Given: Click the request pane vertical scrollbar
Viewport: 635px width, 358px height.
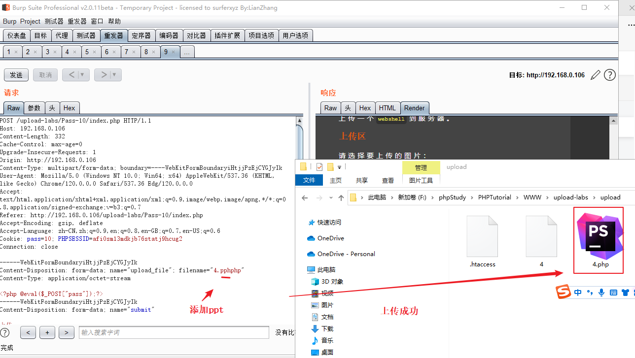Looking at the screenshot, I should 299,219.
